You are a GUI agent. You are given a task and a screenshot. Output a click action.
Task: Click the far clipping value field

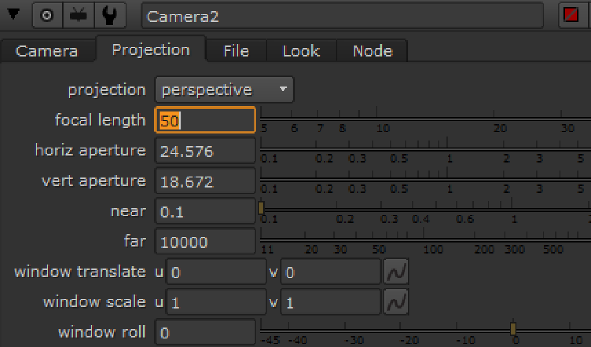click(205, 242)
